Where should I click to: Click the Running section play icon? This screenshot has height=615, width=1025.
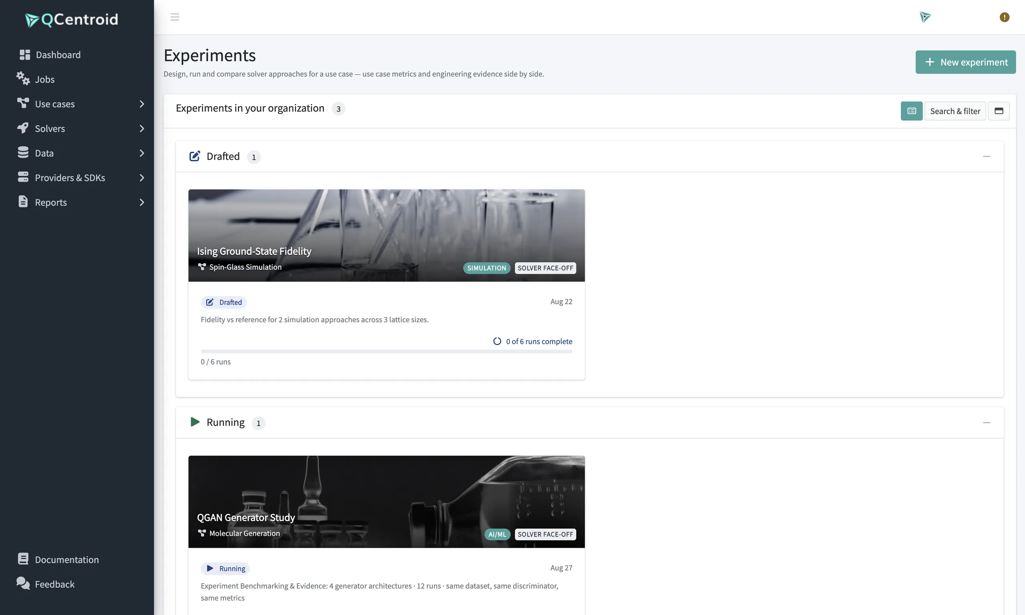click(195, 422)
